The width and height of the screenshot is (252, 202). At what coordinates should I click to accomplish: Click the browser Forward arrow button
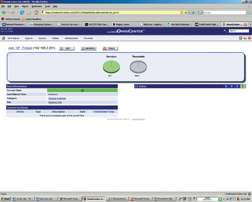tap(13, 12)
